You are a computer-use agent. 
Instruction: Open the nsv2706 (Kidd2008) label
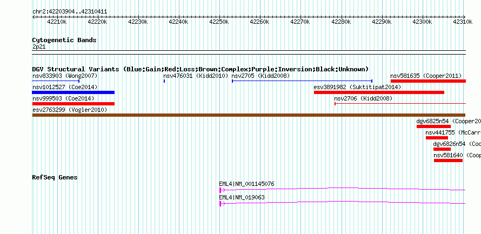(x=363, y=98)
